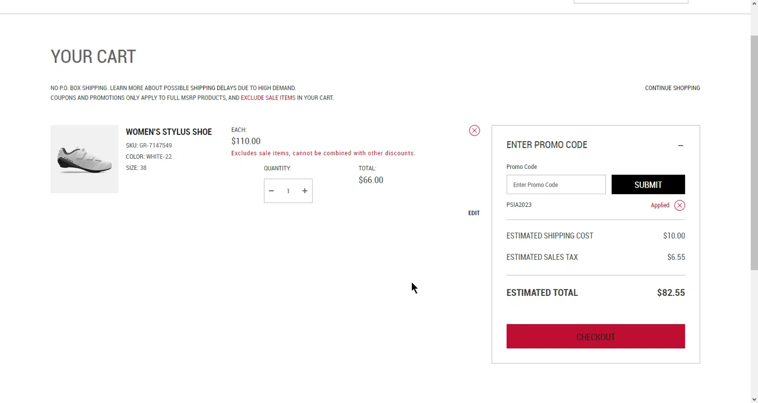Screen dimensions: 758x403
Task: Click the Estimated Shipping Cost $10.00 value
Action: coord(674,236)
